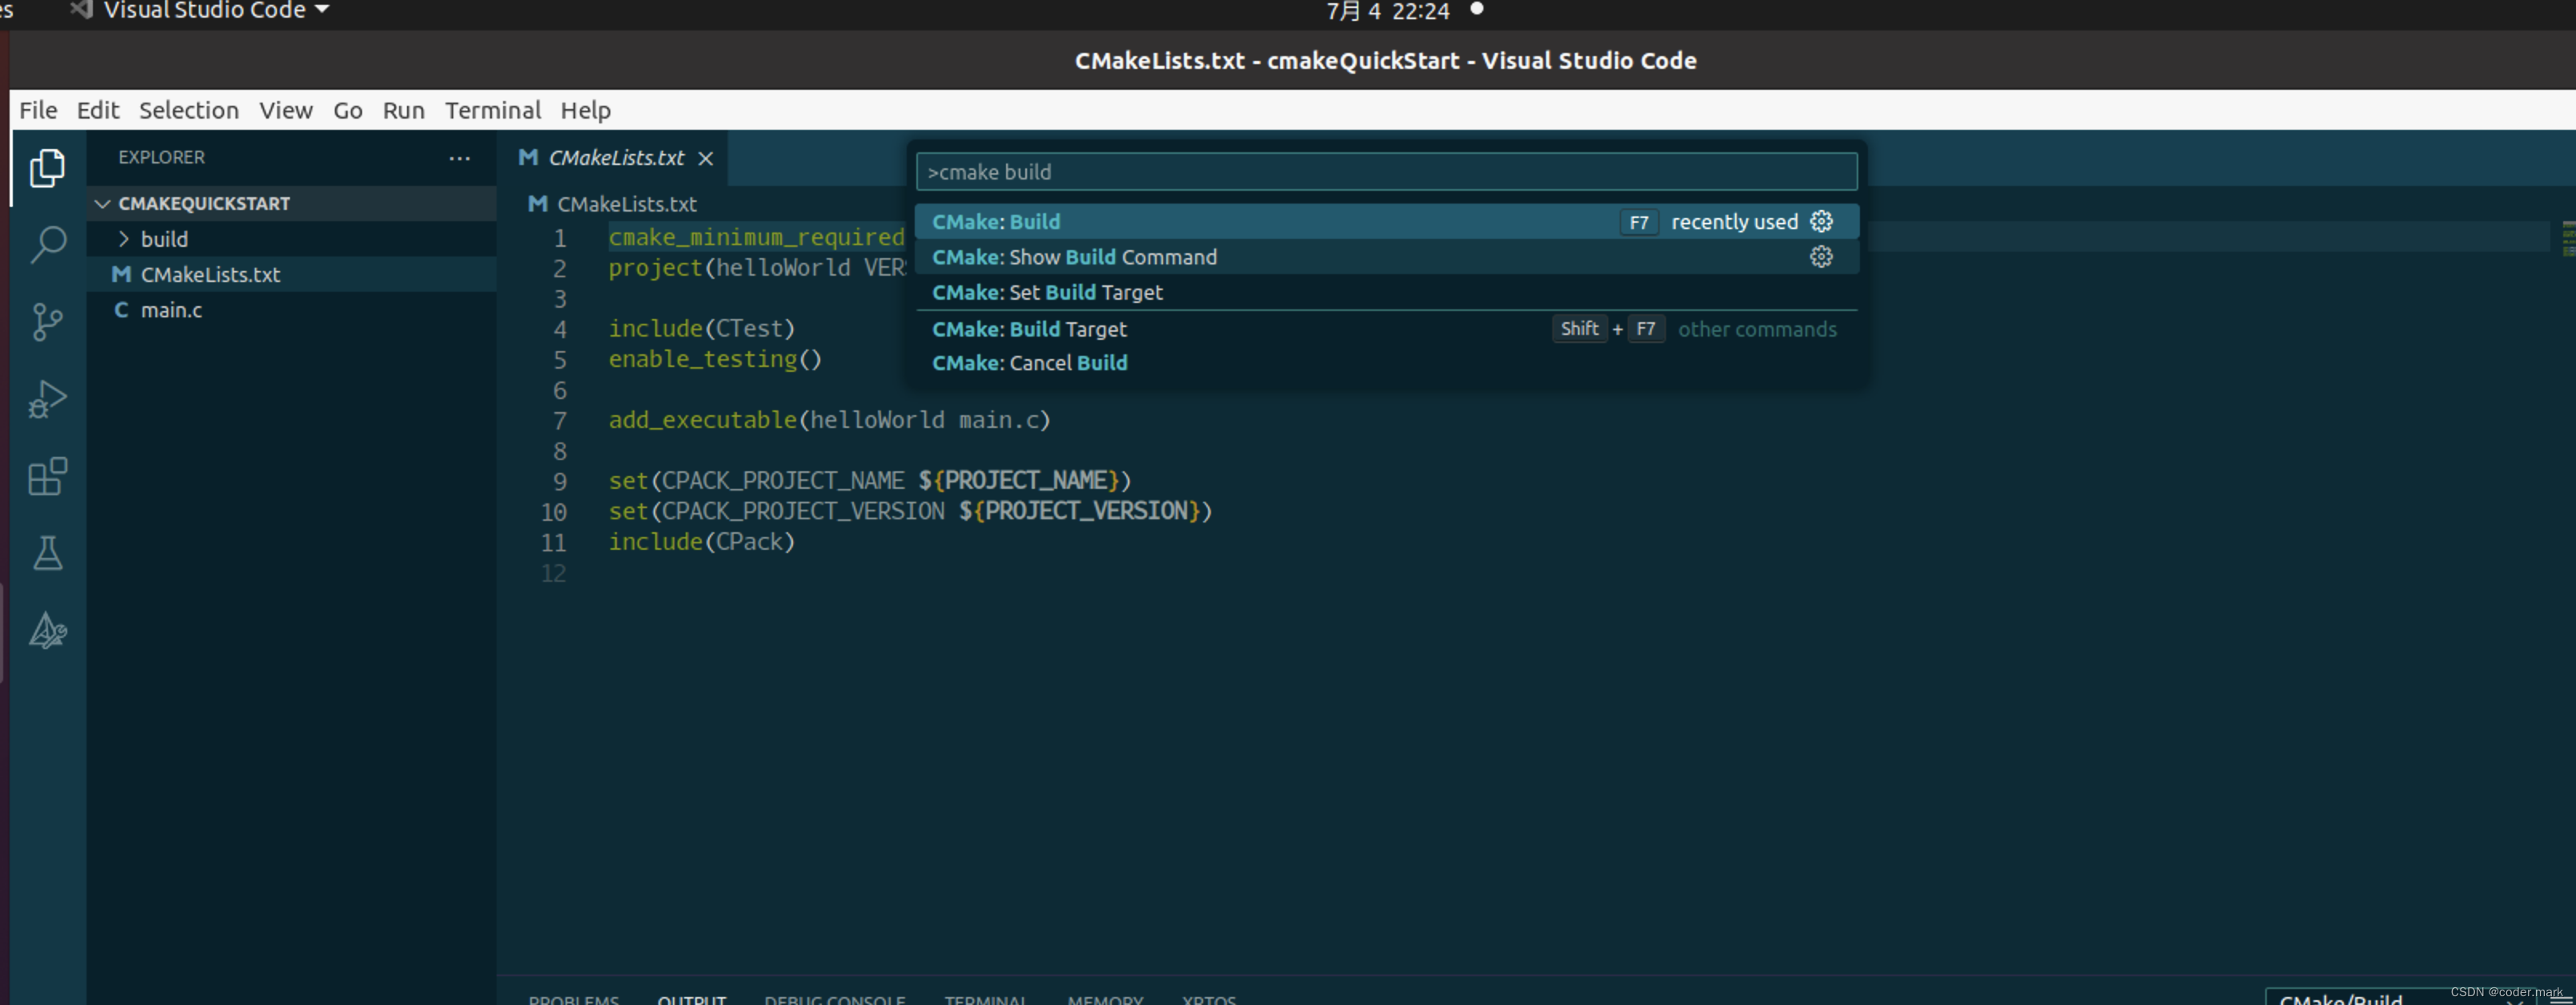Viewport: 2576px width, 1005px height.
Task: Open the Extensions view
Action: [47, 477]
